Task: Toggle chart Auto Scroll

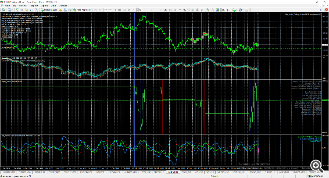Action: [x=223, y=10]
